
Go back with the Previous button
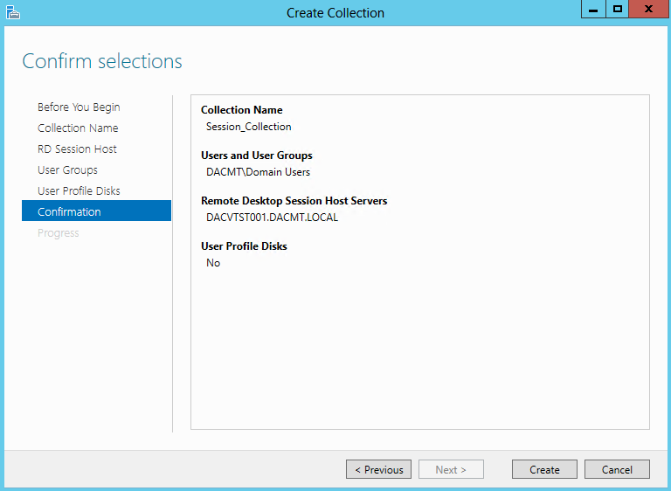[378, 470]
